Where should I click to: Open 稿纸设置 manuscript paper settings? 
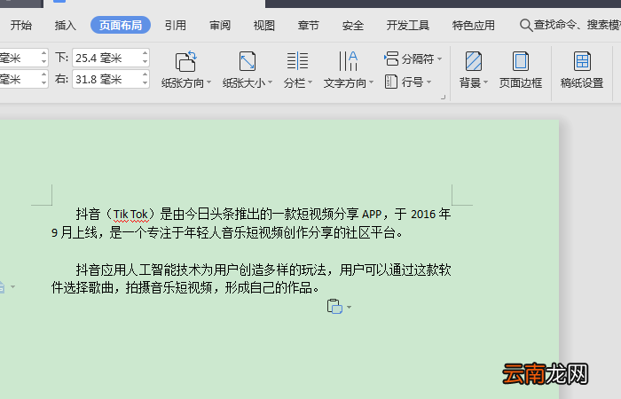coord(582,61)
